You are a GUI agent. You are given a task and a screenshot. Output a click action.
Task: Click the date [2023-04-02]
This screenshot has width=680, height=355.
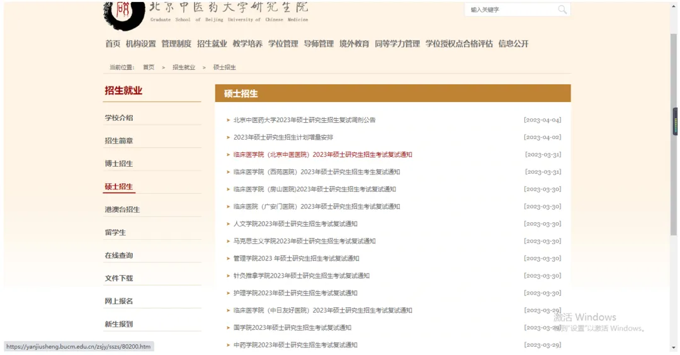tap(543, 137)
